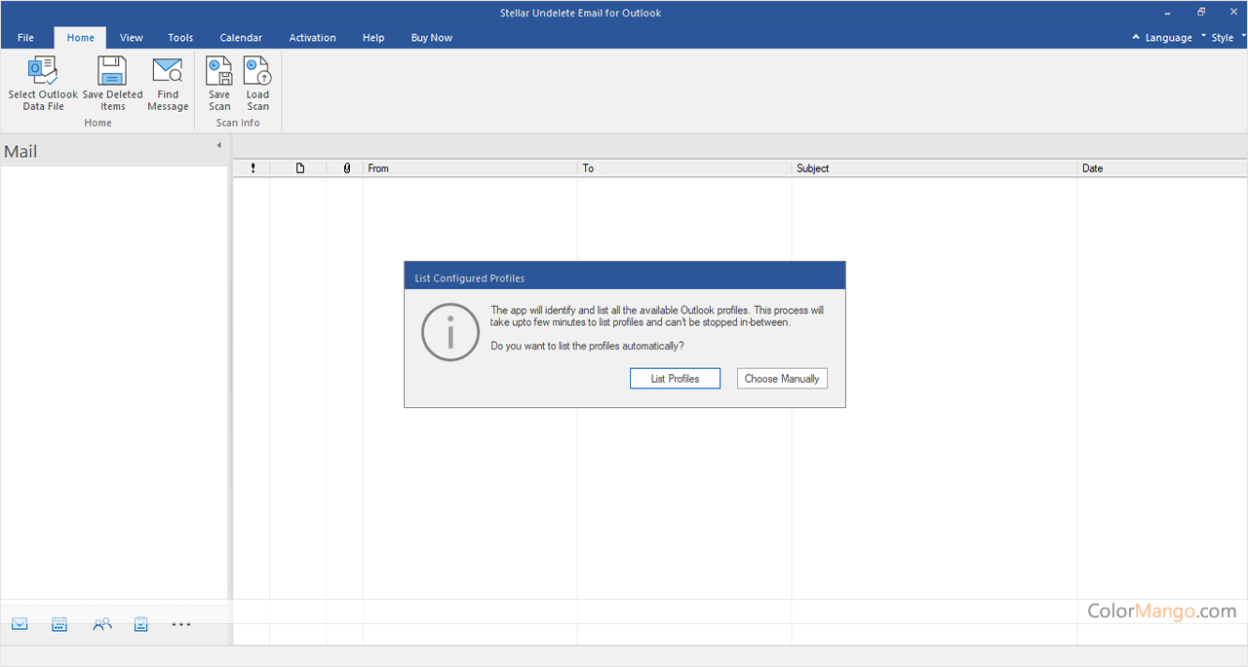
Task: Switch to Mail view in bottom bar
Action: pos(19,624)
